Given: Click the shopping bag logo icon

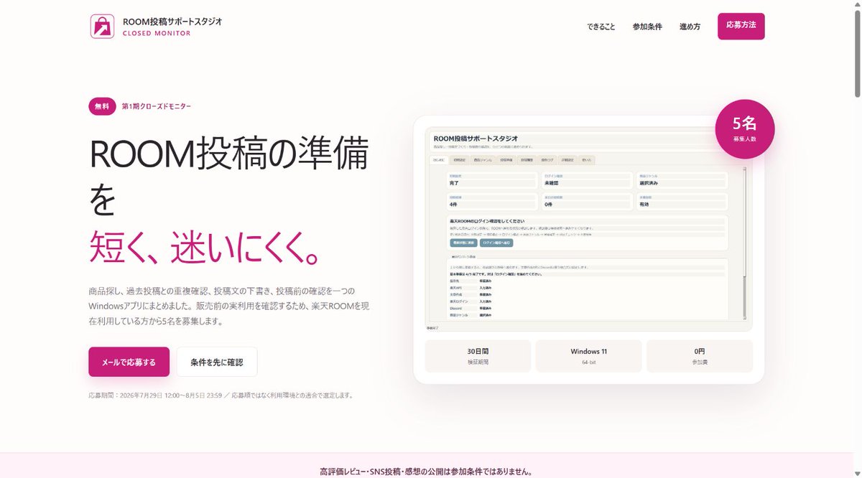Looking at the screenshot, I should pyautogui.click(x=102, y=26).
